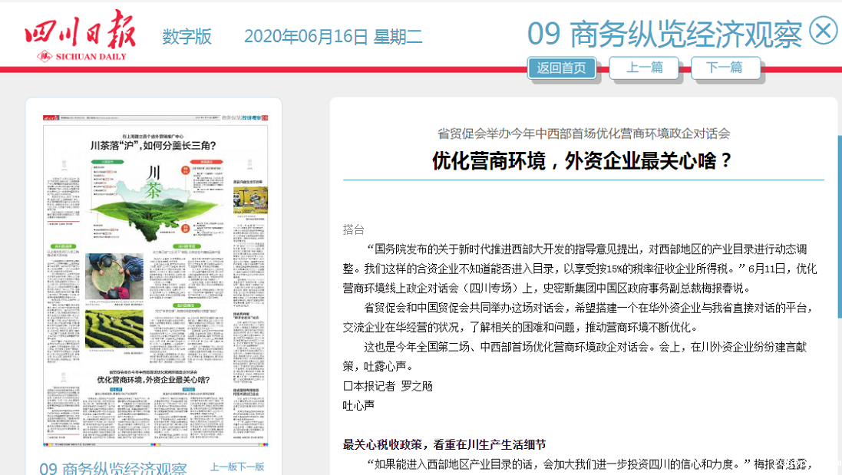The image size is (842, 475).
Task: Click the date 2020年06月16日 星期二
Action: click(x=332, y=36)
